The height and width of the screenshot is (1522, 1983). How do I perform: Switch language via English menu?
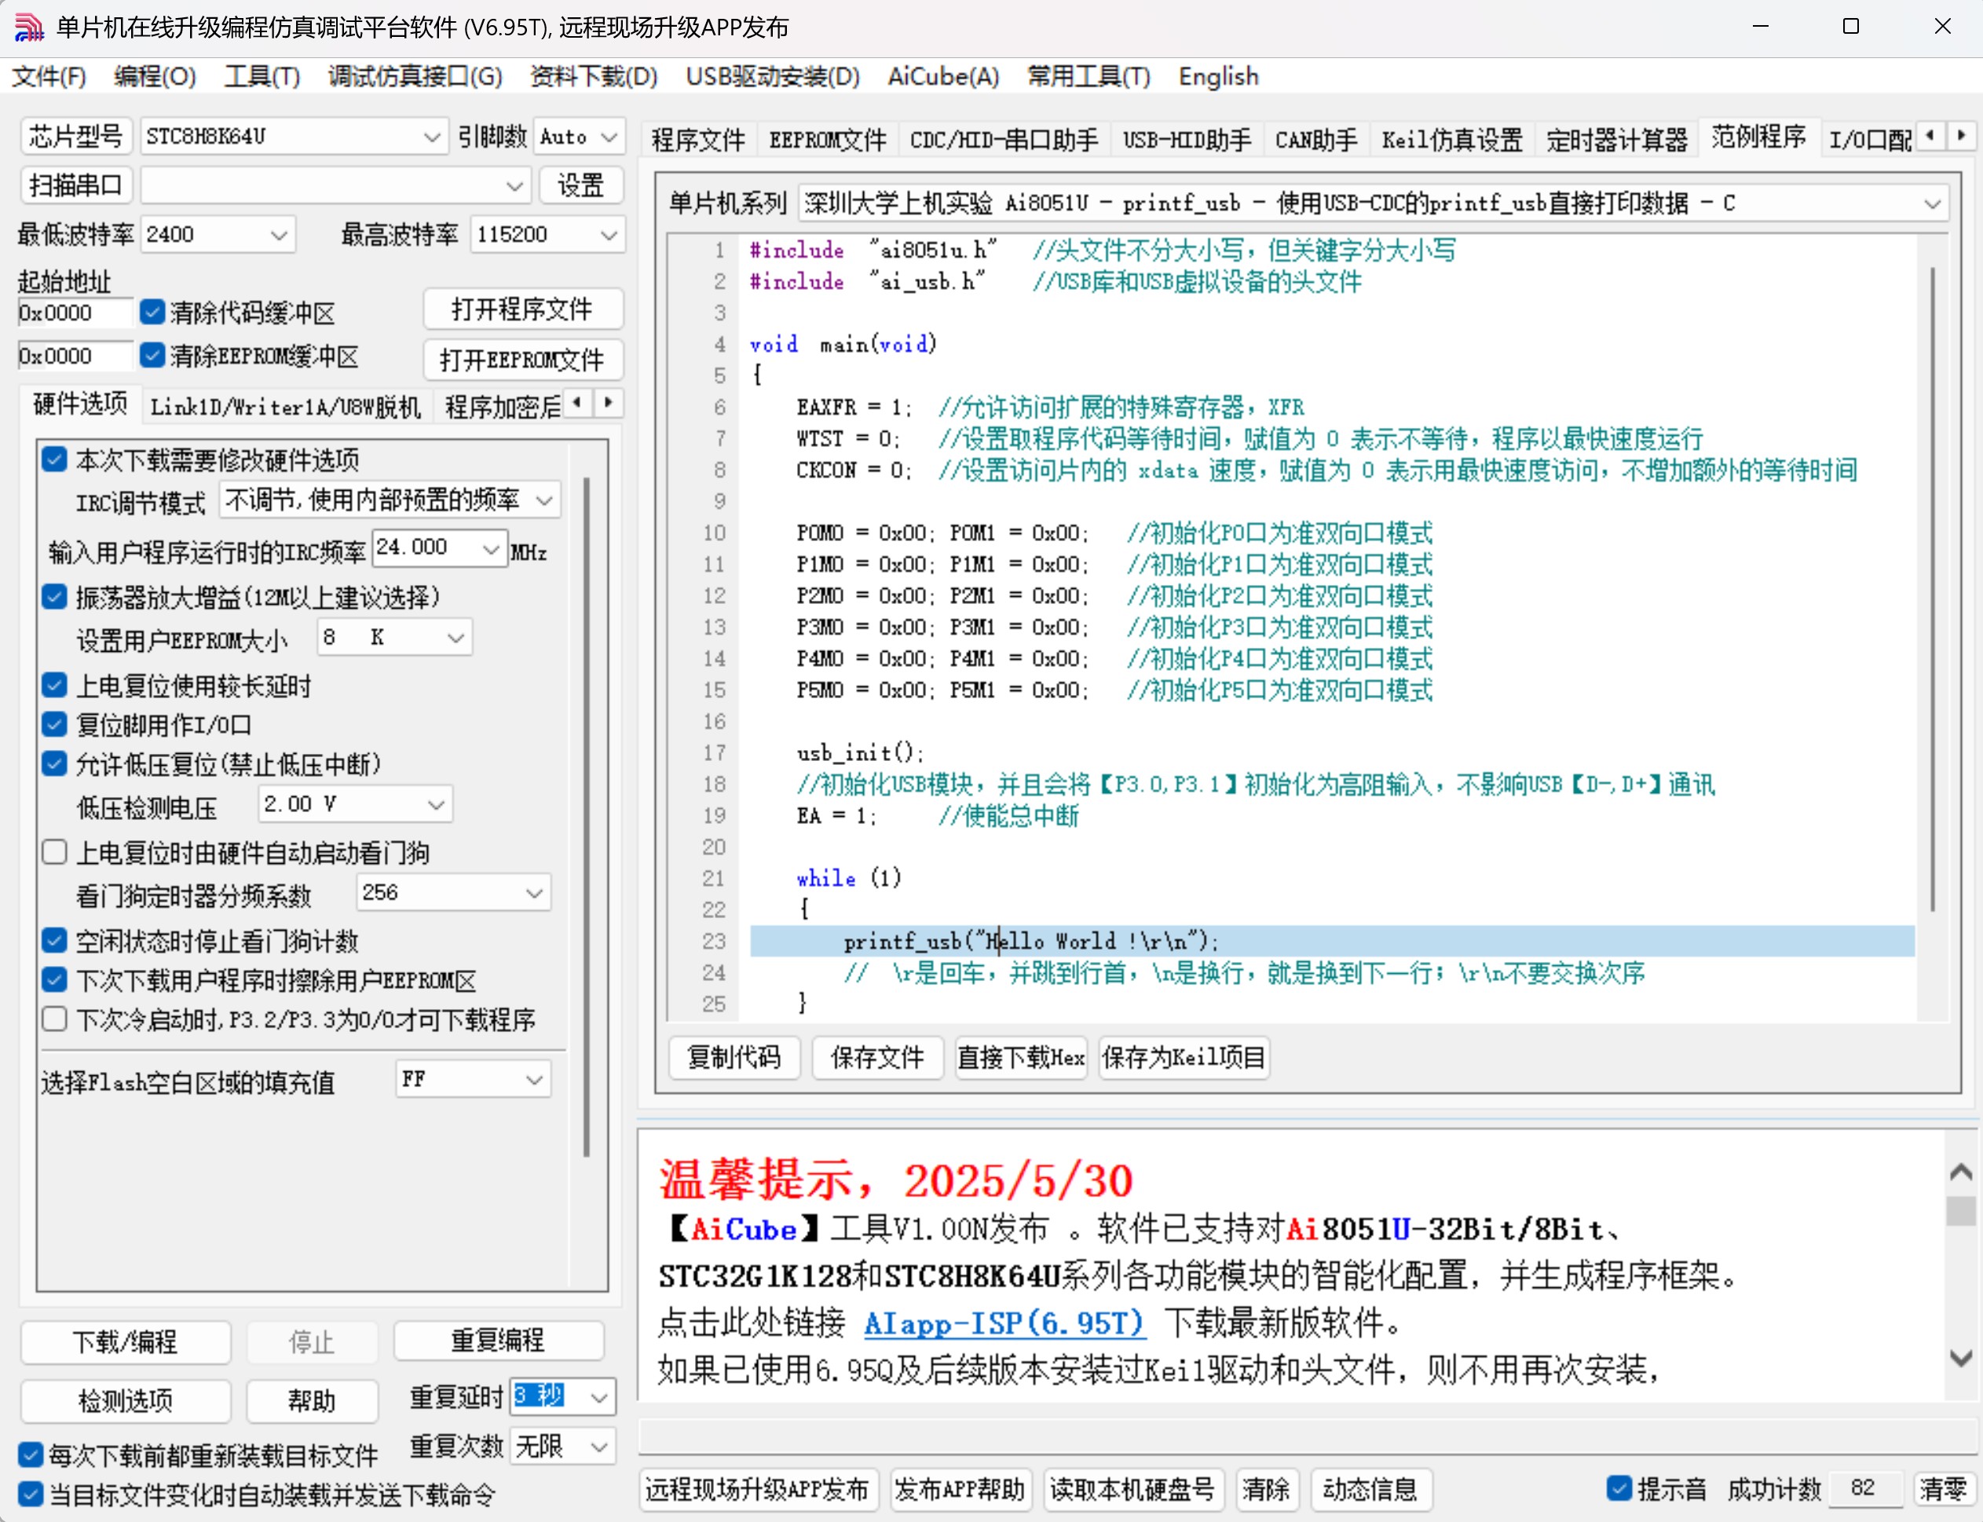pyautogui.click(x=1218, y=76)
